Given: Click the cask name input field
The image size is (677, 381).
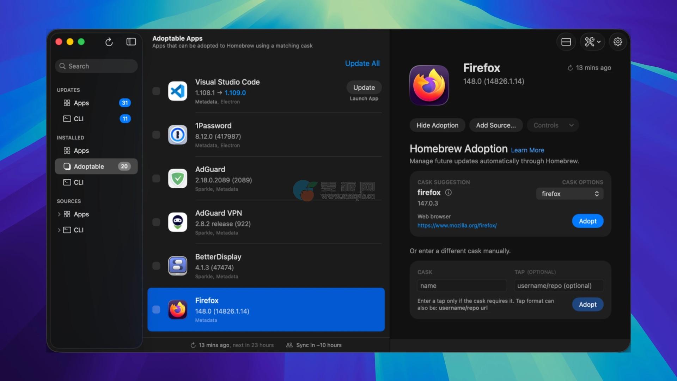Looking at the screenshot, I should [x=462, y=286].
